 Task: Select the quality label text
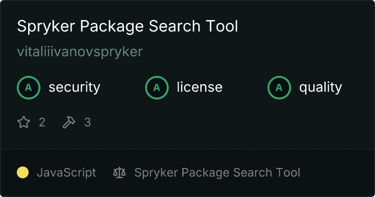pos(320,88)
